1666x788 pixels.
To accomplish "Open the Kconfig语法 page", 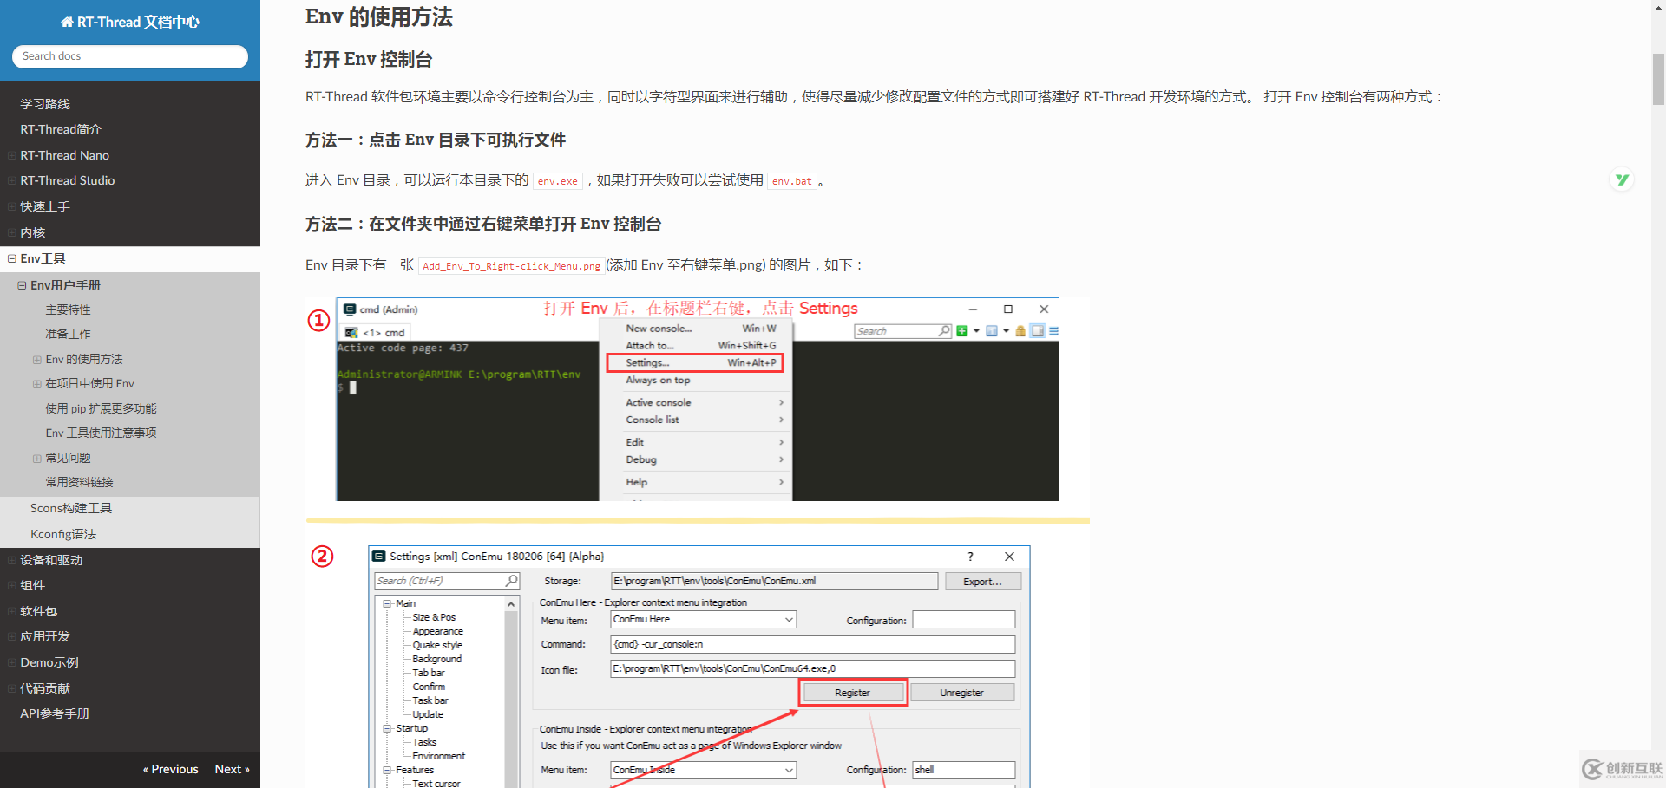I will point(63,534).
